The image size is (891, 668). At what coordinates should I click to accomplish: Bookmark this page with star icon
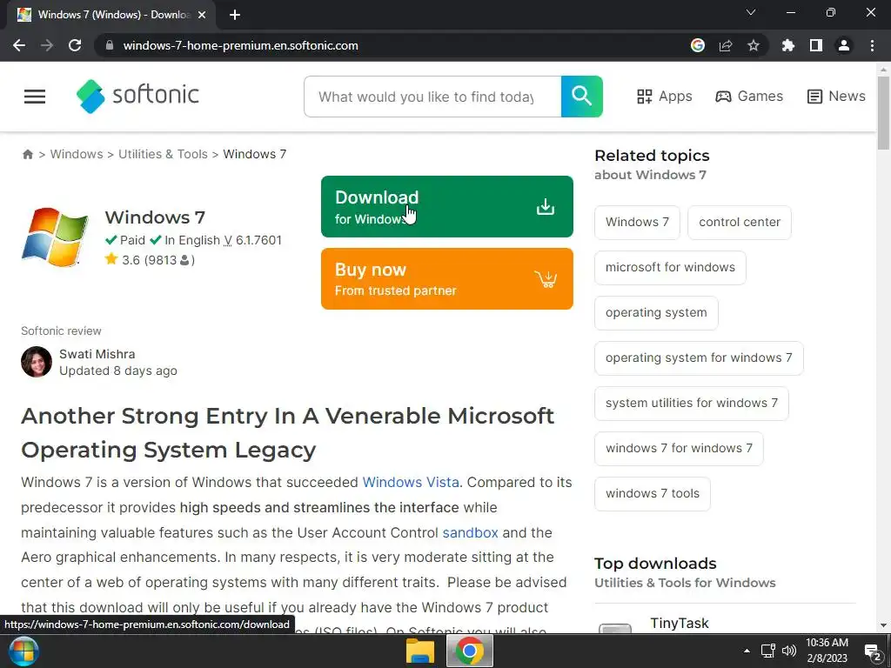tap(754, 45)
